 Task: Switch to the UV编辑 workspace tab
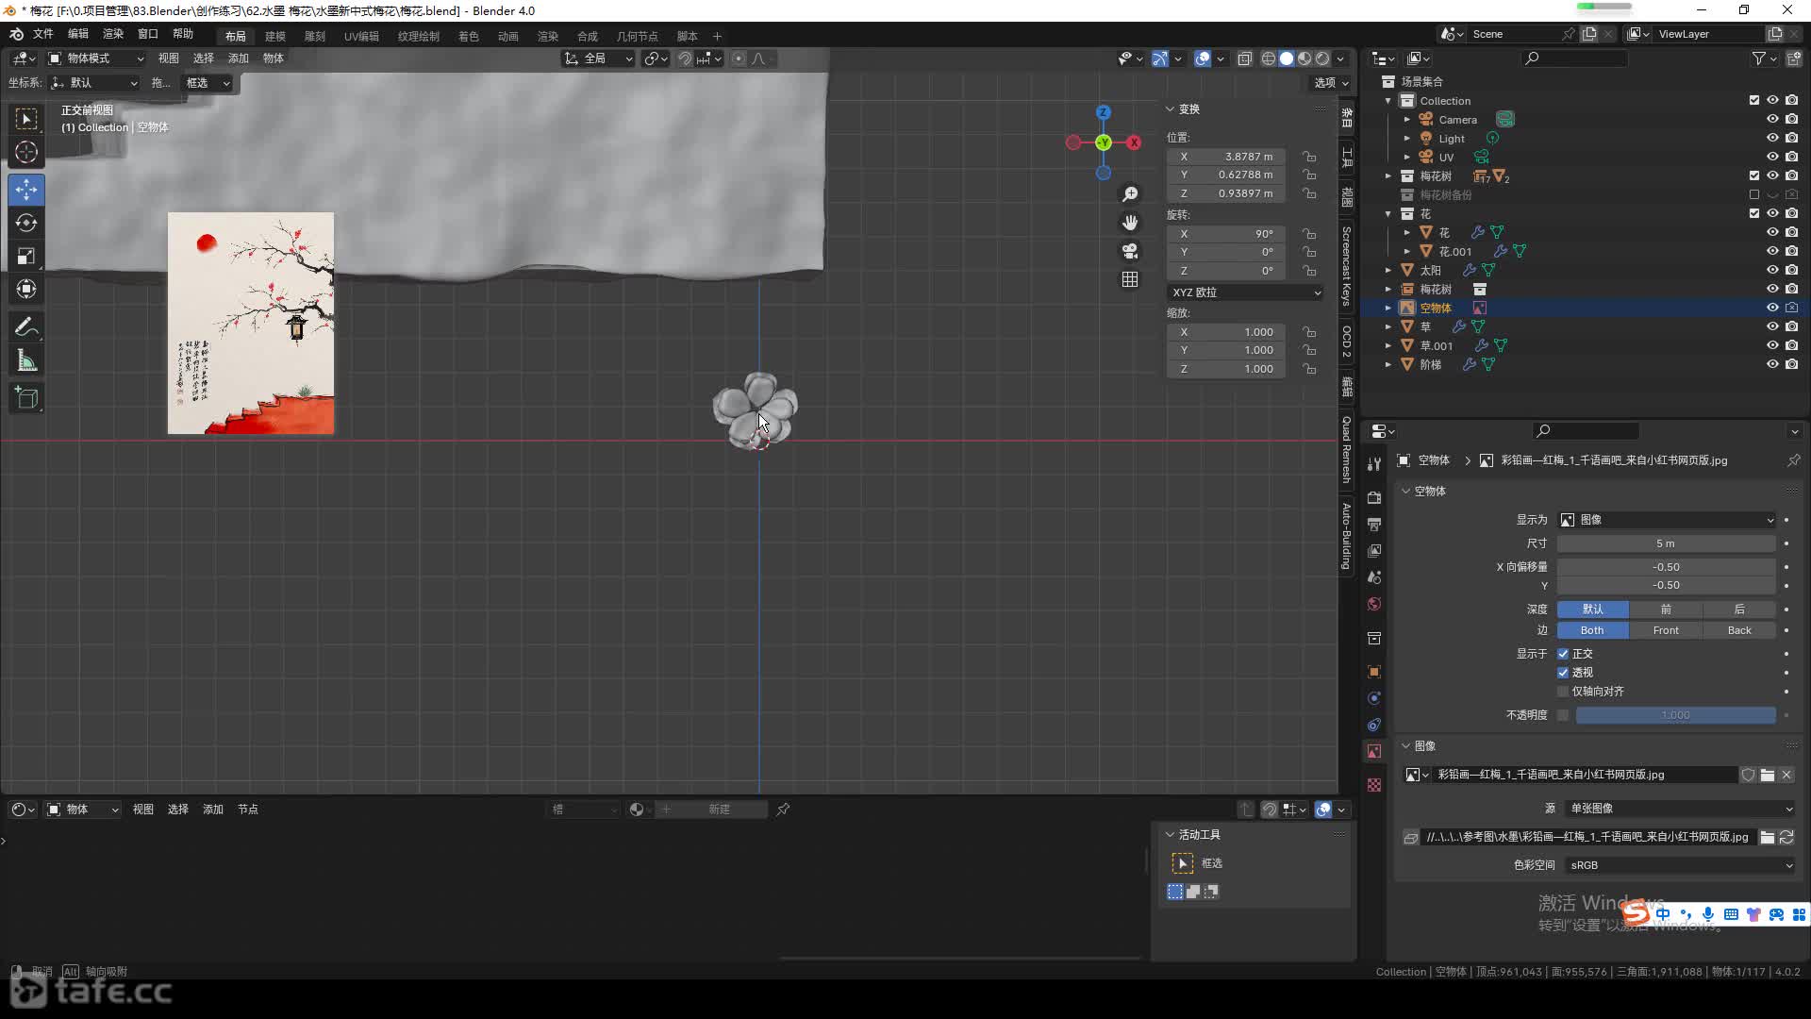point(361,36)
